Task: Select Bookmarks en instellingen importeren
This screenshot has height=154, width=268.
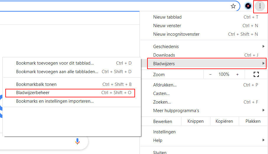Action: click(x=55, y=101)
